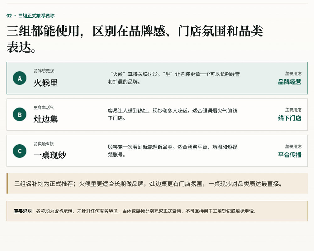
Task: Click the 品类最直接 tag above 一桌现炒
Action: 44,144
